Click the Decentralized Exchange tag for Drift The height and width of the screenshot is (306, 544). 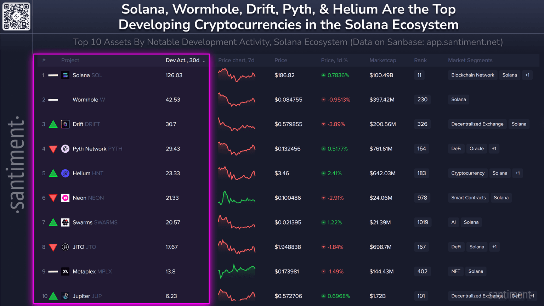(477, 124)
